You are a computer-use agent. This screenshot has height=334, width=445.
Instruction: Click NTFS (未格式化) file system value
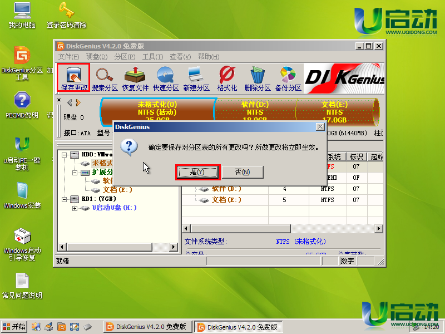(x=301, y=242)
